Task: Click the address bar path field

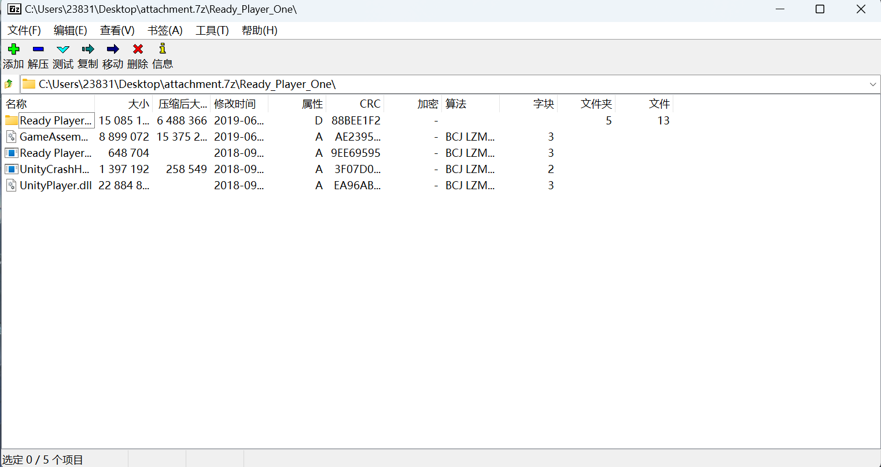Action: (x=449, y=84)
